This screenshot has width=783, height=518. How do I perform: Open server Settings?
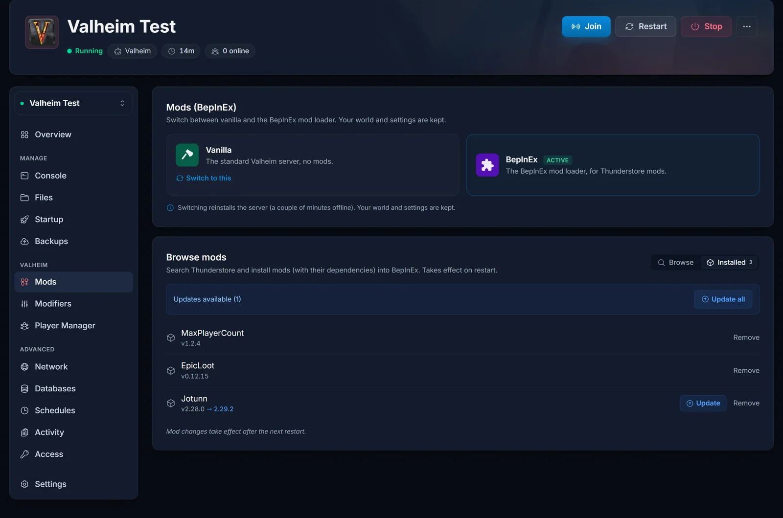click(73, 484)
